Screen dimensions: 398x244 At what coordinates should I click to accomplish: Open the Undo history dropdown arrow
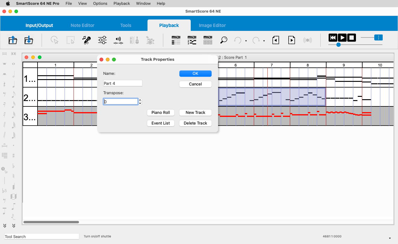(x=246, y=41)
